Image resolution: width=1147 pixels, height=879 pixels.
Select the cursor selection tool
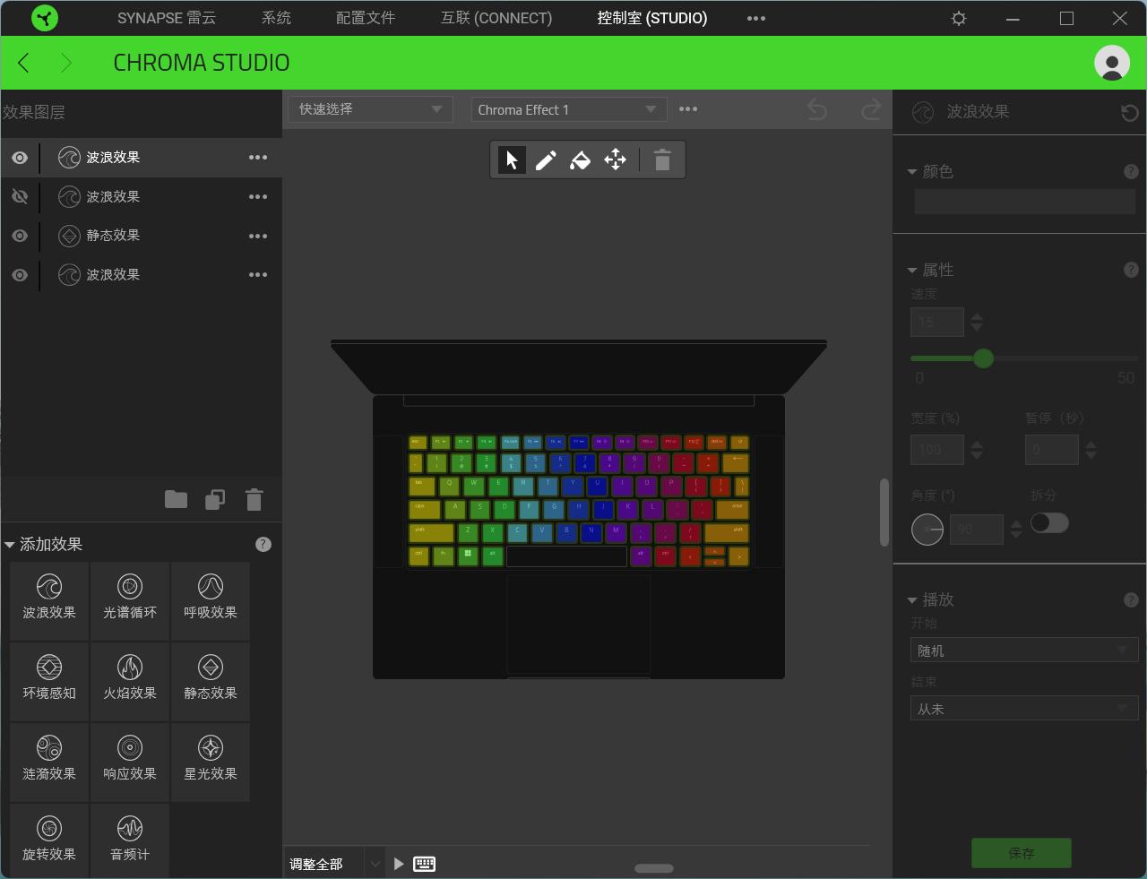[x=512, y=160]
